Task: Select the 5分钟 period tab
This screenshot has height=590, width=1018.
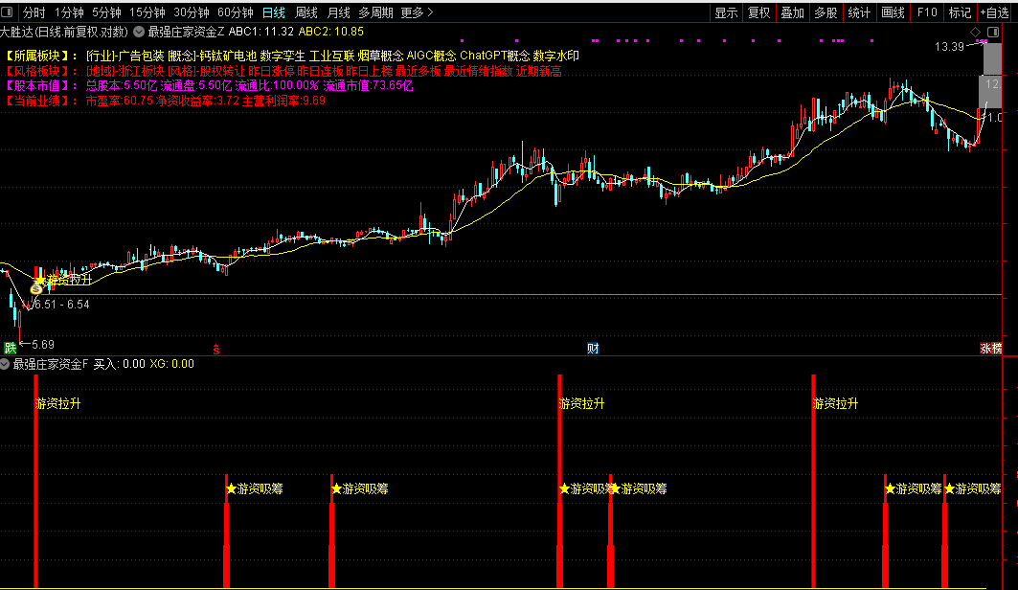Action: [106, 12]
